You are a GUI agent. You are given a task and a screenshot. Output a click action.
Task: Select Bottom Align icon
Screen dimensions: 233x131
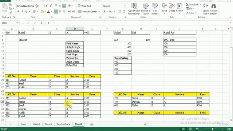coord(64,6)
